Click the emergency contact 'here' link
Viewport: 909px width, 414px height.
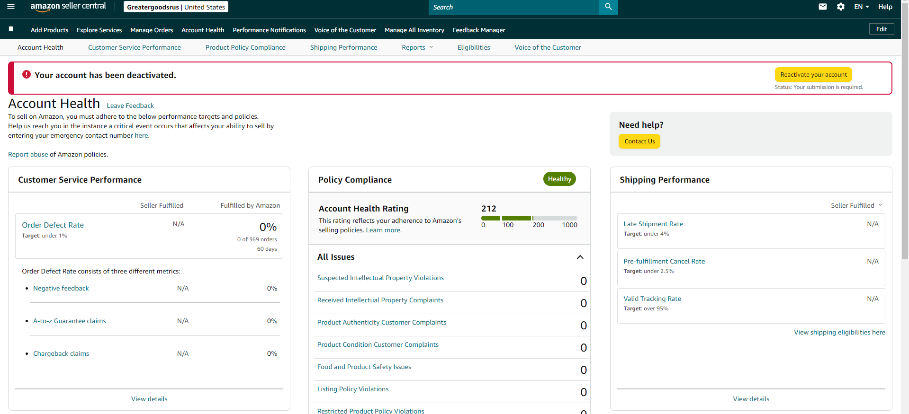pyautogui.click(x=141, y=135)
